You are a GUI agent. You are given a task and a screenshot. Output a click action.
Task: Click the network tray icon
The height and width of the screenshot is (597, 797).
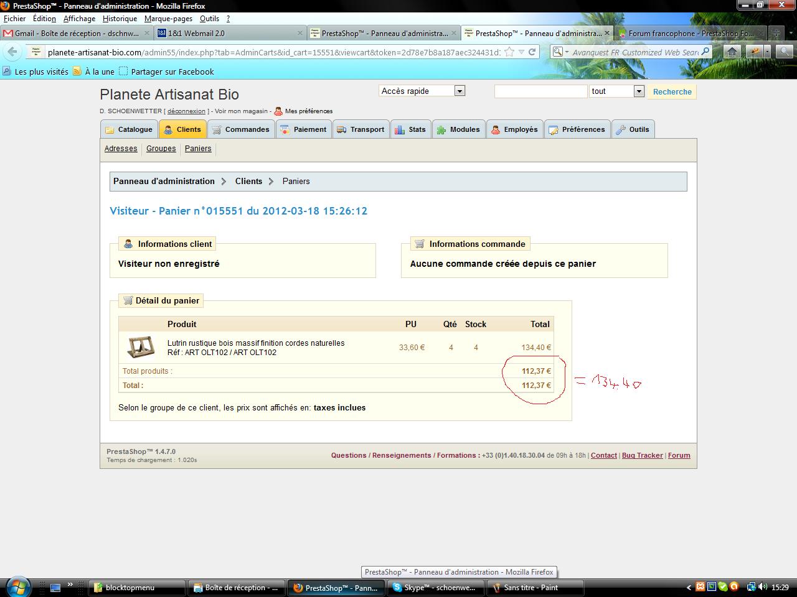pyautogui.click(x=752, y=586)
